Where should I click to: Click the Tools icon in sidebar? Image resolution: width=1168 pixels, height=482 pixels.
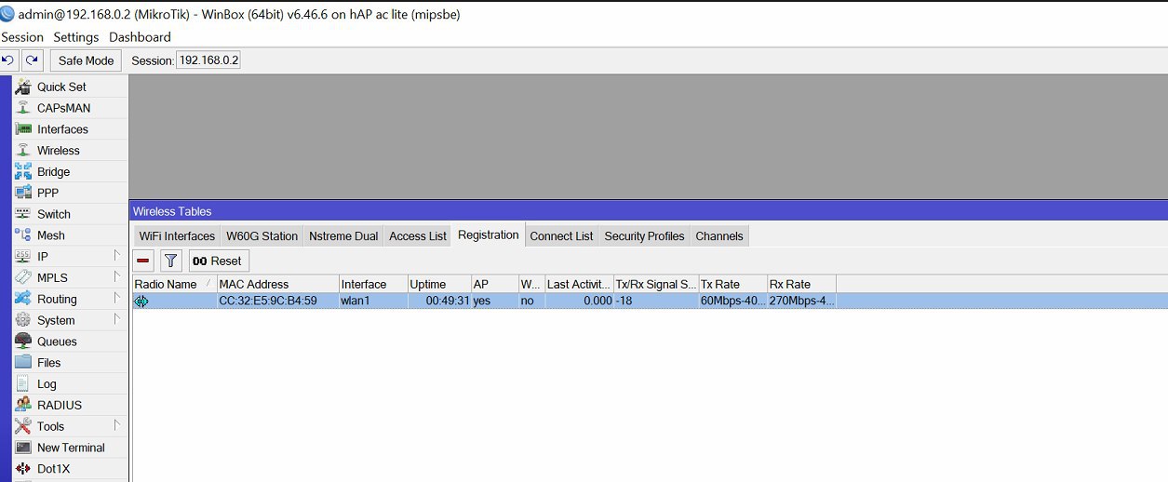pos(23,426)
